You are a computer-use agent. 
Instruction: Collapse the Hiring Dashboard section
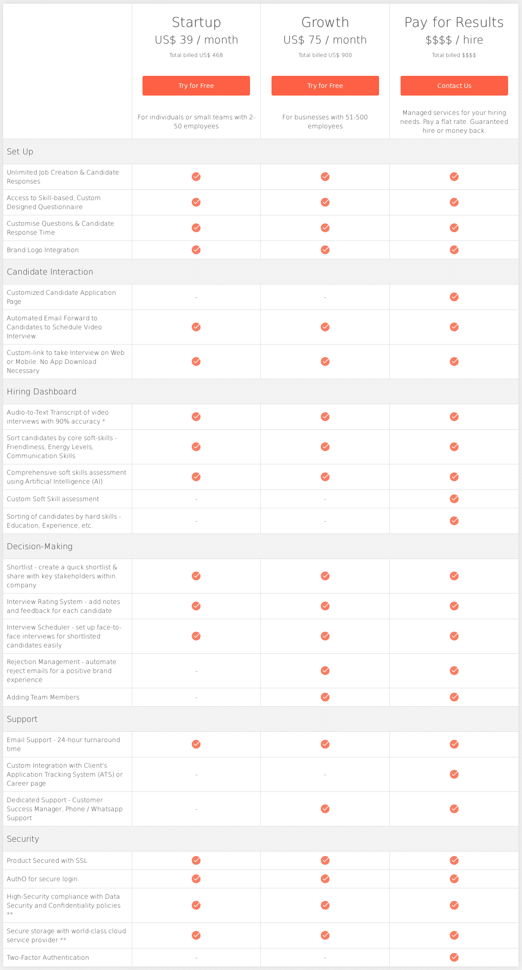(x=41, y=391)
